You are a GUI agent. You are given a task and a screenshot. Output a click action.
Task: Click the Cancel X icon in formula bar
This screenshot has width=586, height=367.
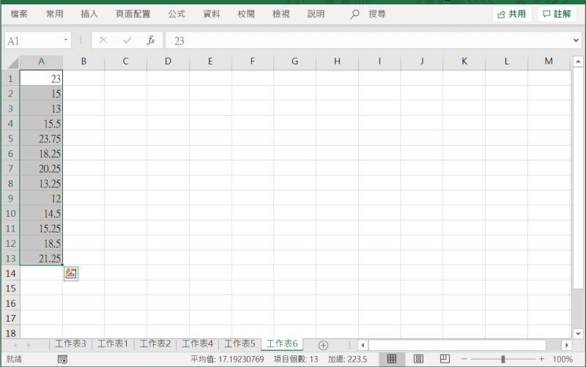tap(103, 41)
